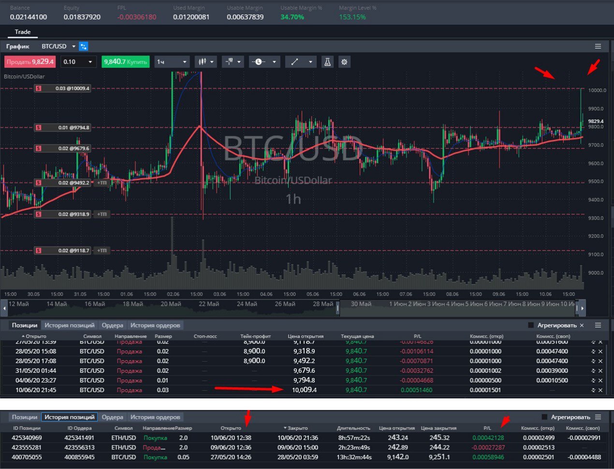Enable Агрегировать checkbox in the Positions panel
This screenshot has height=469, width=614.
coord(531,325)
